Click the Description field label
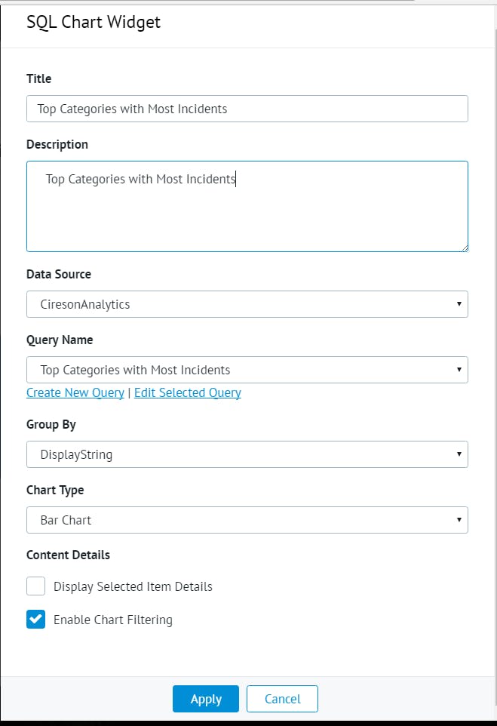Viewport: 497px width, 726px height. point(57,144)
